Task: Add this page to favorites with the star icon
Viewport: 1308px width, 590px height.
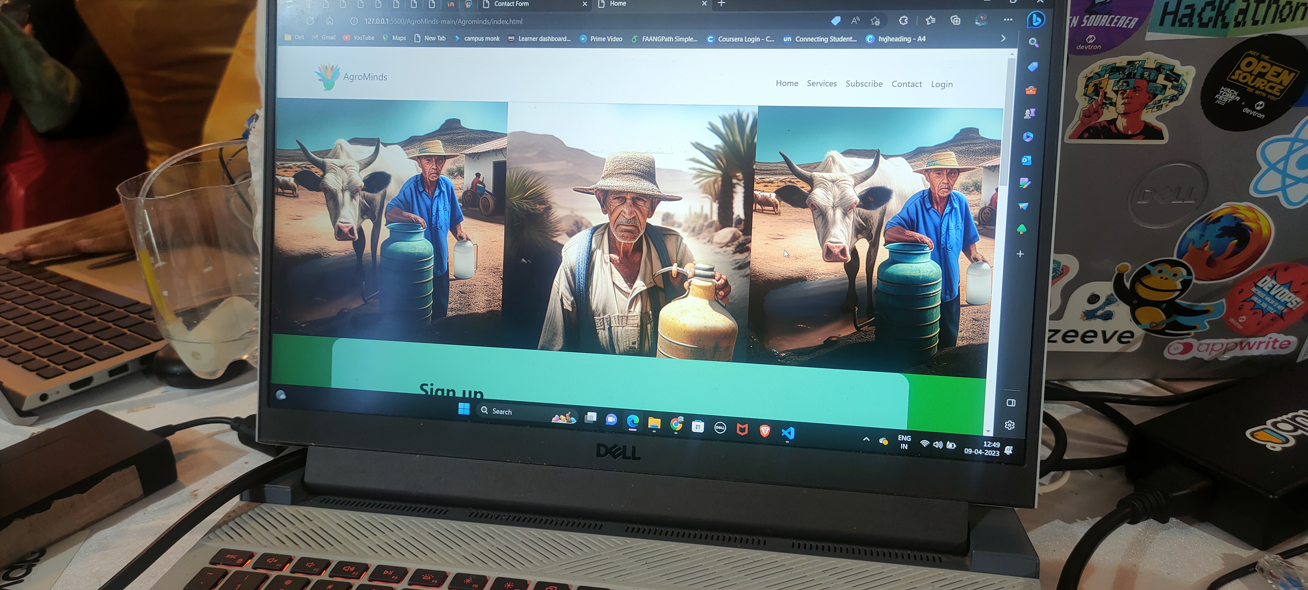Action: click(875, 21)
